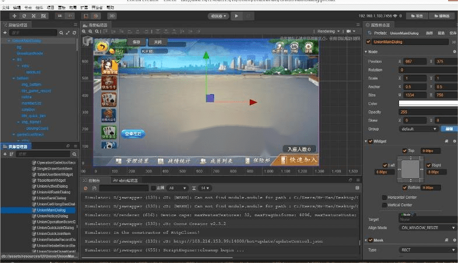The image size is (458, 263).
Task: Click open editor folder button
Action: [442, 16]
